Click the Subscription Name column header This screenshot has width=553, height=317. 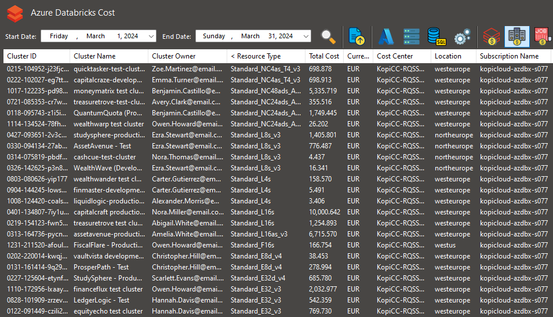tap(513, 56)
